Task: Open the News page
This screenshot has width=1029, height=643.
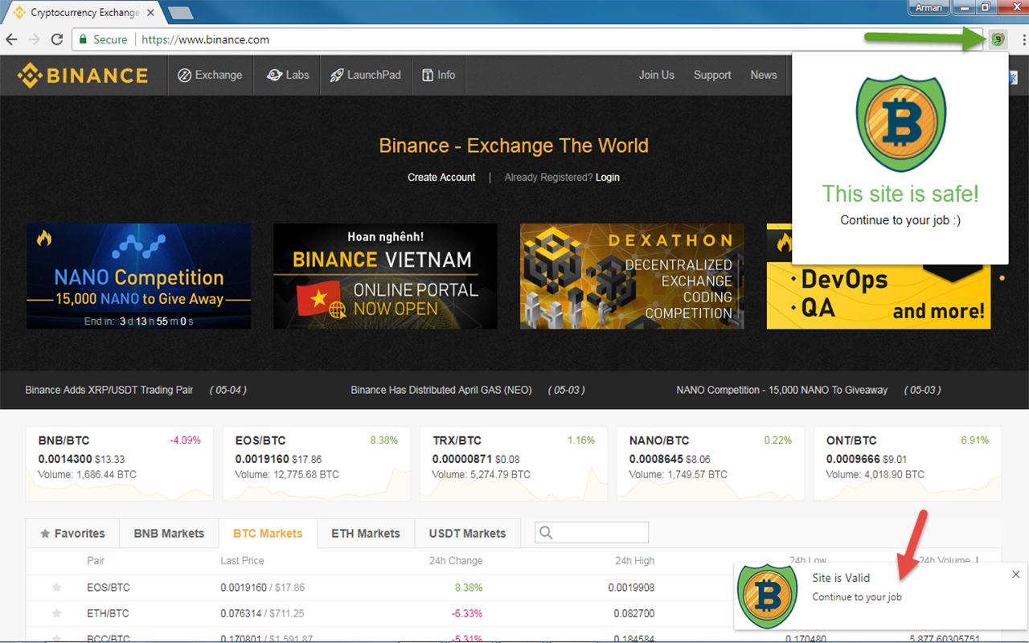Action: [x=764, y=75]
